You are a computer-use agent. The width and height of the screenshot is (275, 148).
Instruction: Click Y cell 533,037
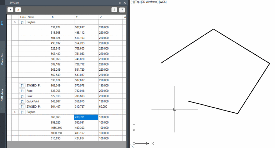[86, 75]
